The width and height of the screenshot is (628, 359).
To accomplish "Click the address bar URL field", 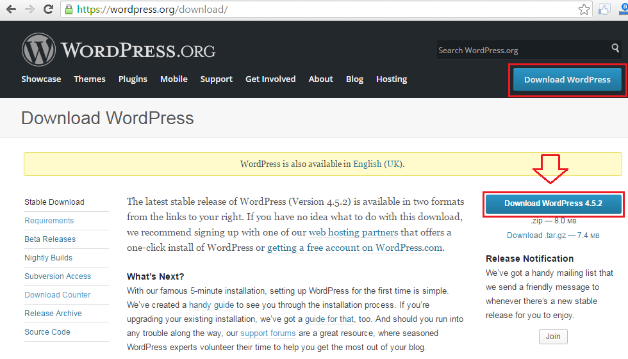I will tap(326, 9).
